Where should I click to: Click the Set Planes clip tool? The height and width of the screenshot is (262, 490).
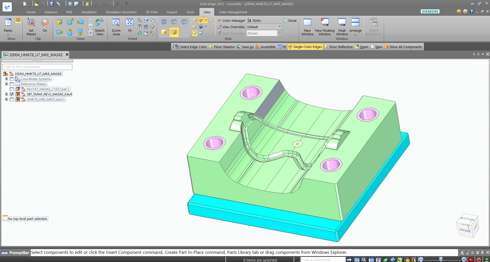point(31,27)
